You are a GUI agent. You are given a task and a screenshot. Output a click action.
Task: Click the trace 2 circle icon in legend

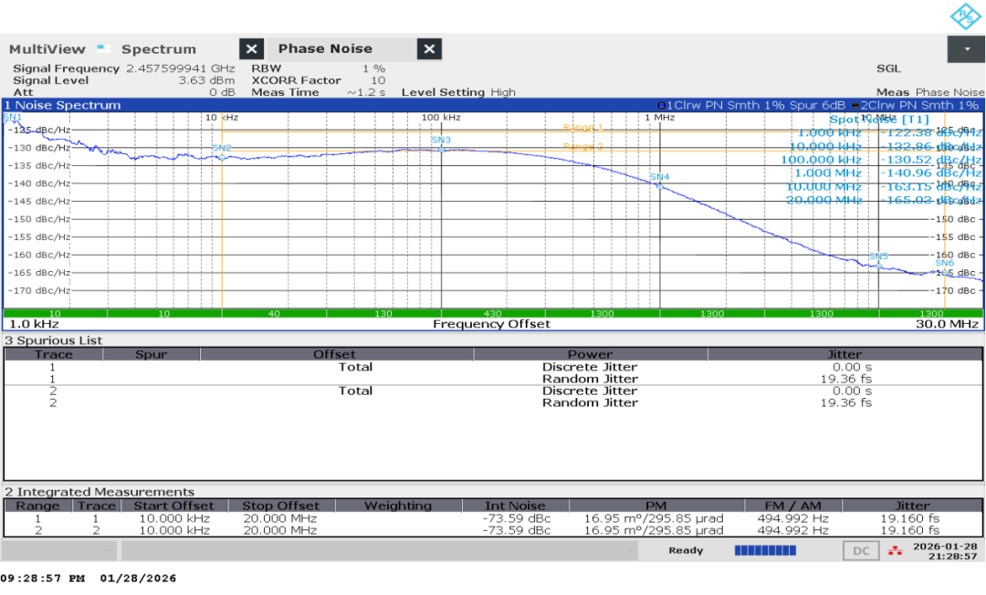[x=855, y=106]
